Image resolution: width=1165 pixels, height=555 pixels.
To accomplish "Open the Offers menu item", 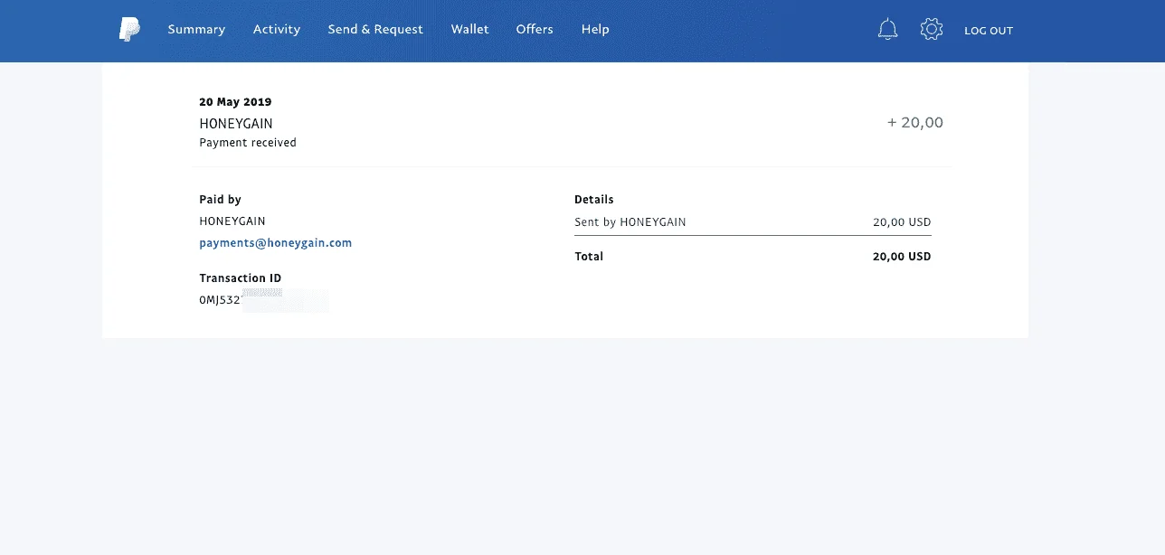I will click(535, 29).
